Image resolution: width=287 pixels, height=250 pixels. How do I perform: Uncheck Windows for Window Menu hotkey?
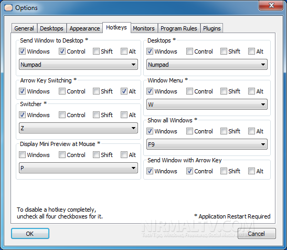pyautogui.click(x=150, y=91)
